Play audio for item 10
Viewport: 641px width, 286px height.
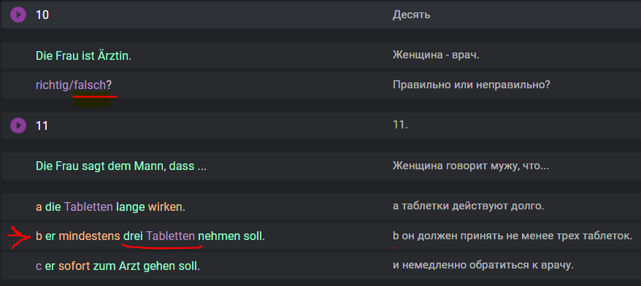[18, 15]
